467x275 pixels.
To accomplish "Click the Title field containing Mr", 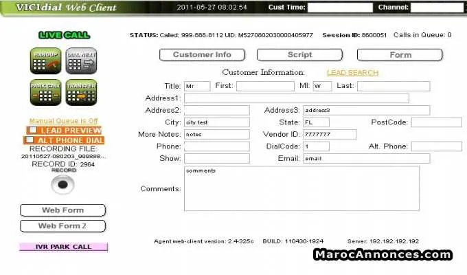I will (x=197, y=86).
